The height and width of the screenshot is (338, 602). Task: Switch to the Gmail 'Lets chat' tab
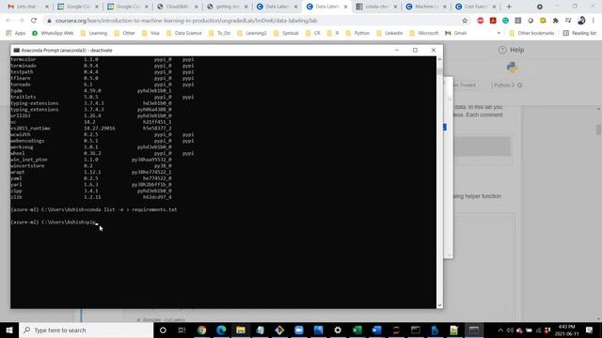pos(25,7)
